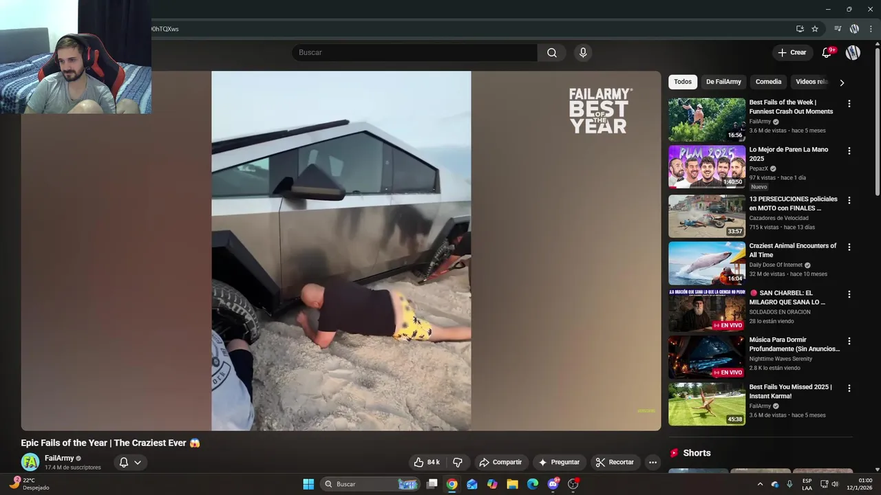Open Craziest Animal Encounters of All Time title
881x495 pixels.
click(793, 250)
